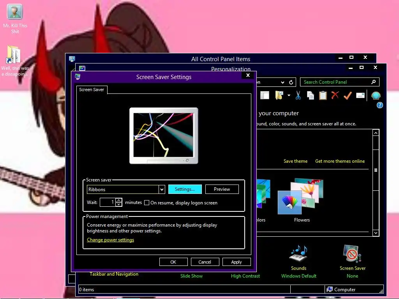Increase the wait minutes spinner
The width and height of the screenshot is (399, 299).
(118, 201)
